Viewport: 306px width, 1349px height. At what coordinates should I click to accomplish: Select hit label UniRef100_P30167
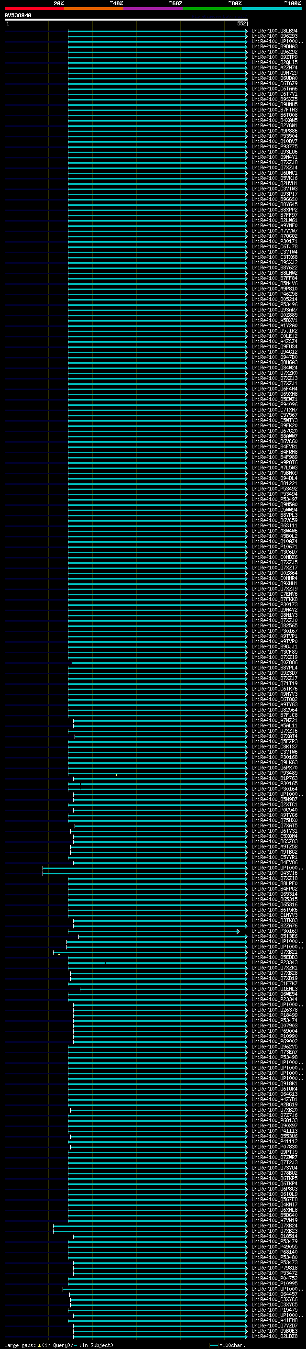274,631
